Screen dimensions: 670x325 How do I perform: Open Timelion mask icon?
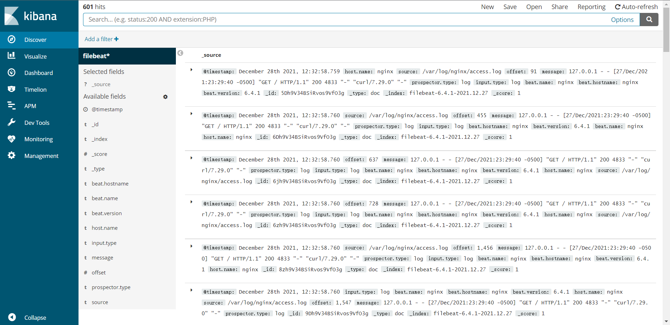(x=12, y=89)
